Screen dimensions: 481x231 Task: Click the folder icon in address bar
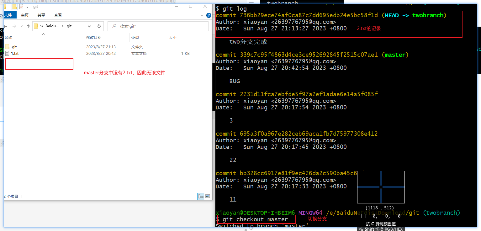point(36,26)
